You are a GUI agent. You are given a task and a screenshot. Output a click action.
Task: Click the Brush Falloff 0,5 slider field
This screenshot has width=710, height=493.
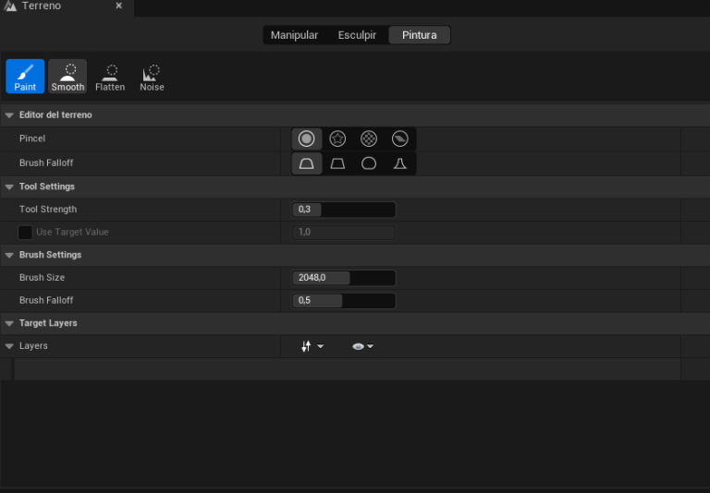pos(344,301)
